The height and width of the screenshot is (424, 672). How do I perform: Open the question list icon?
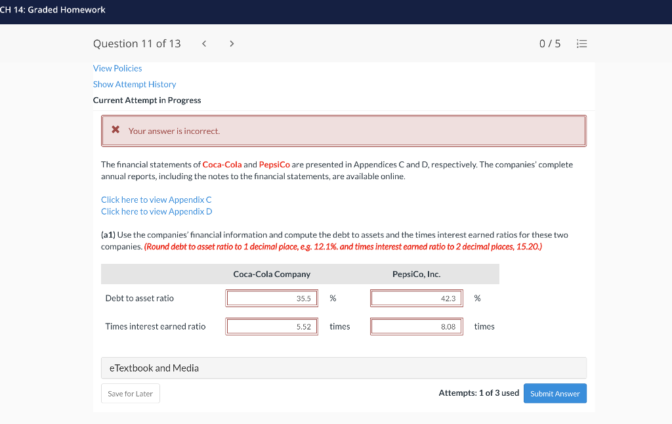581,44
